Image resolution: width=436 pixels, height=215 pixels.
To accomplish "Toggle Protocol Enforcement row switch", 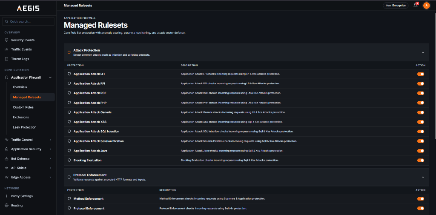I will tap(420, 208).
